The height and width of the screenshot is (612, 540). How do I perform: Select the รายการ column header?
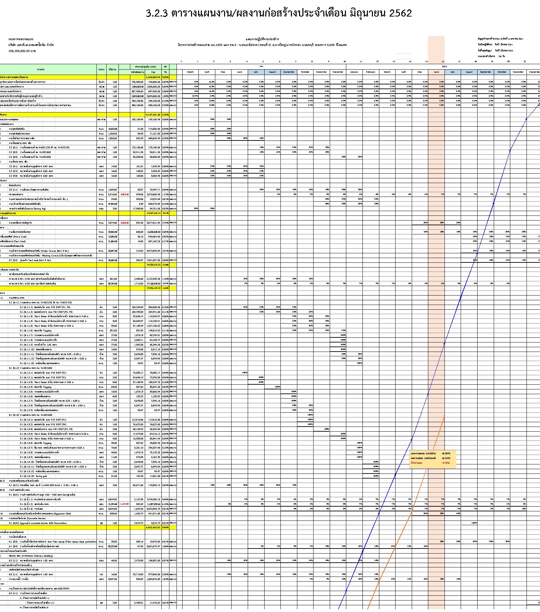pos(40,69)
